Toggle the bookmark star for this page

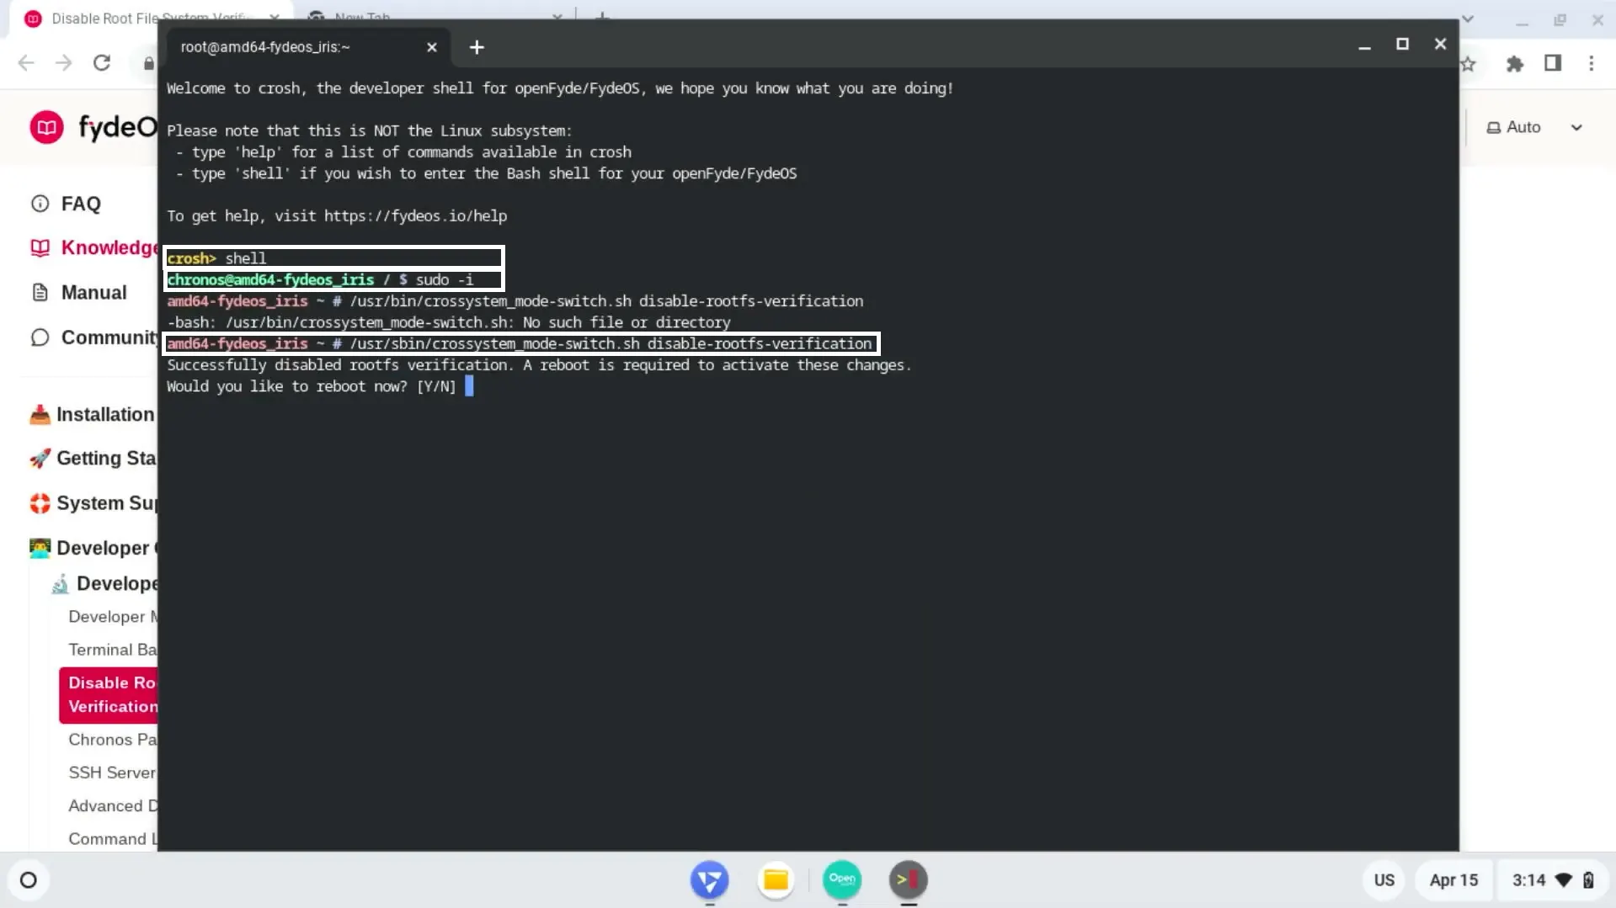[1468, 64]
